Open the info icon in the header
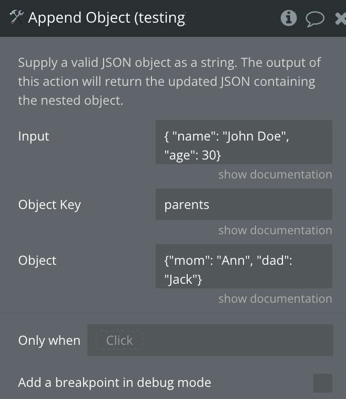346x399 pixels. click(x=289, y=18)
